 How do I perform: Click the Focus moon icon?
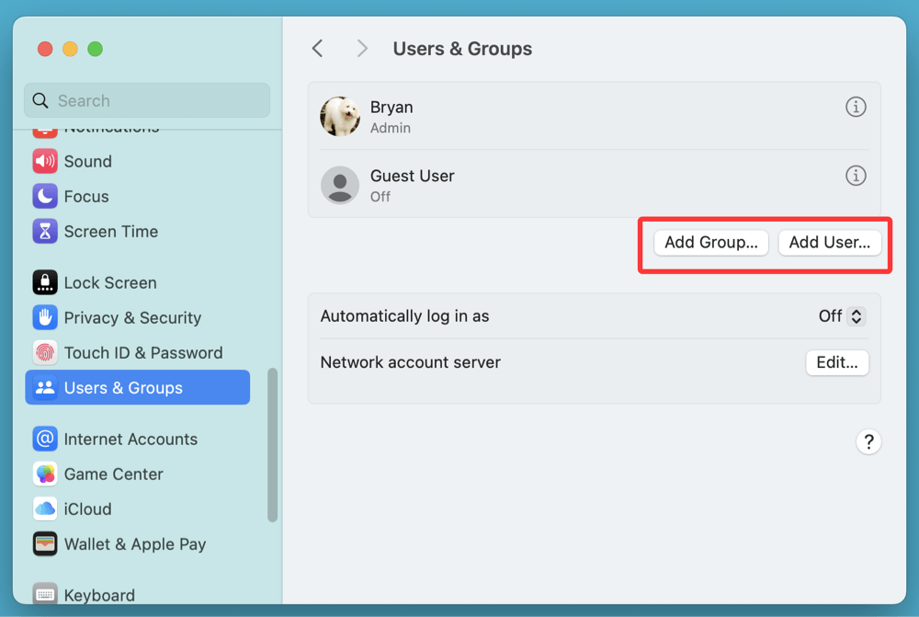(x=45, y=197)
